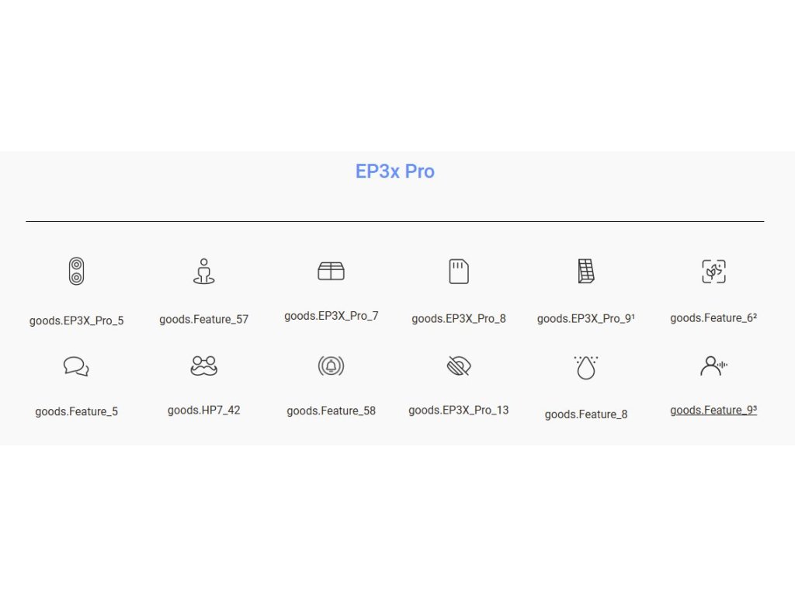
Task: Click the goods.EP3X_Pro_13 text label
Action: coord(459,410)
